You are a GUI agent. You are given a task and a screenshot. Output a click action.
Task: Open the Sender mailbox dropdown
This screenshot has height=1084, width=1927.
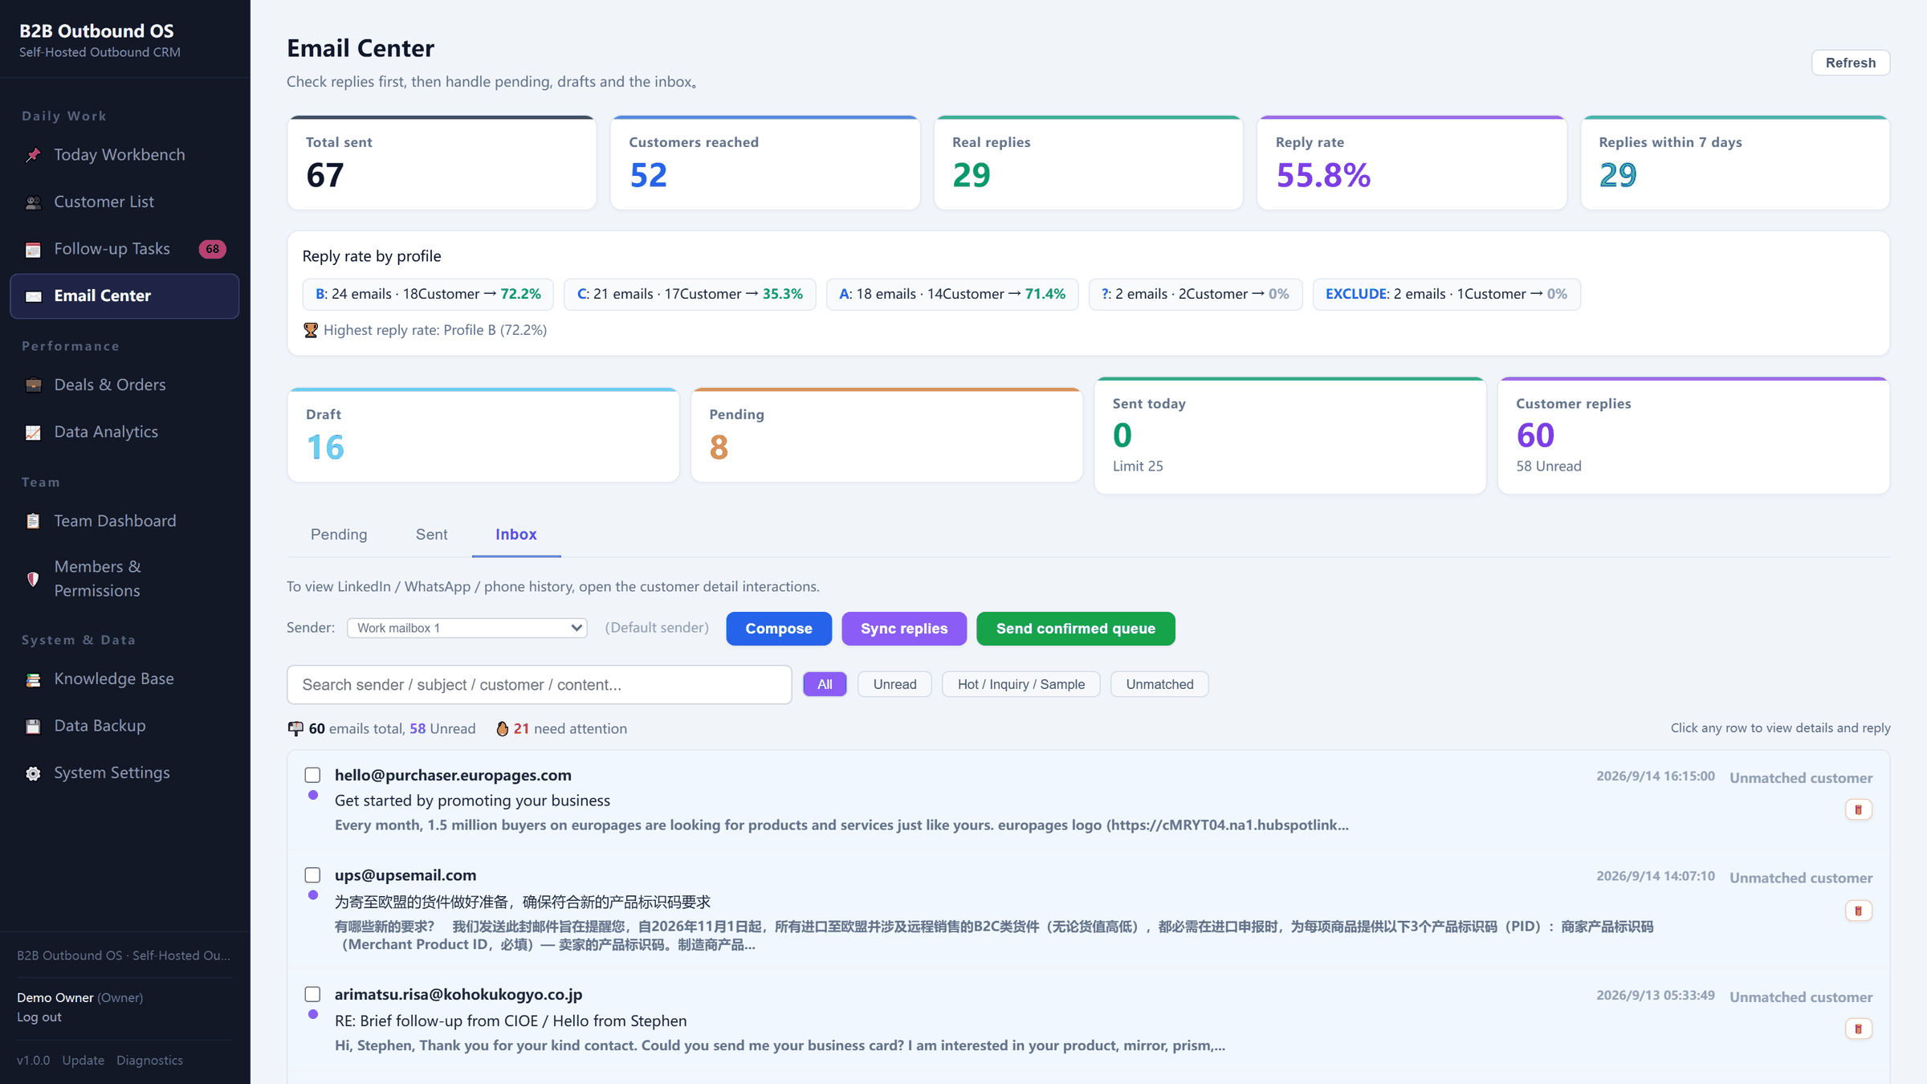click(x=466, y=628)
